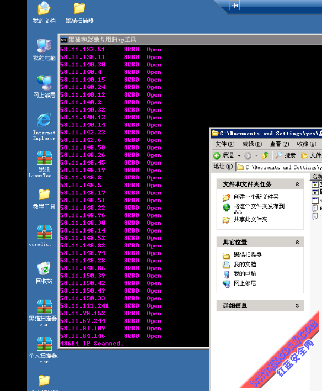The height and width of the screenshot is (391, 322).
Task: Open the 后退 history dropdown arrow
Action: click(239, 156)
